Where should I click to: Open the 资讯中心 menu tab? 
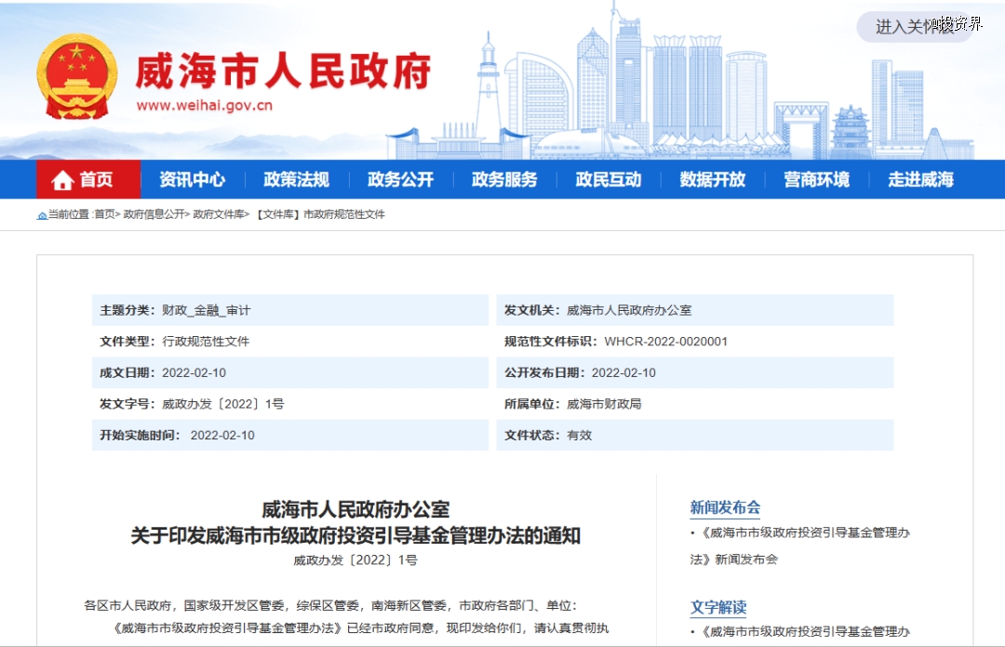[192, 180]
